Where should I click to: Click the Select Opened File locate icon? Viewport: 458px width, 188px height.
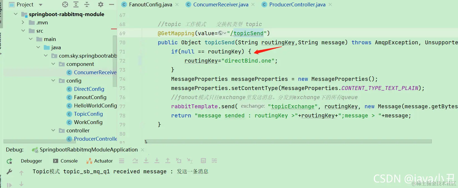click(65, 4)
